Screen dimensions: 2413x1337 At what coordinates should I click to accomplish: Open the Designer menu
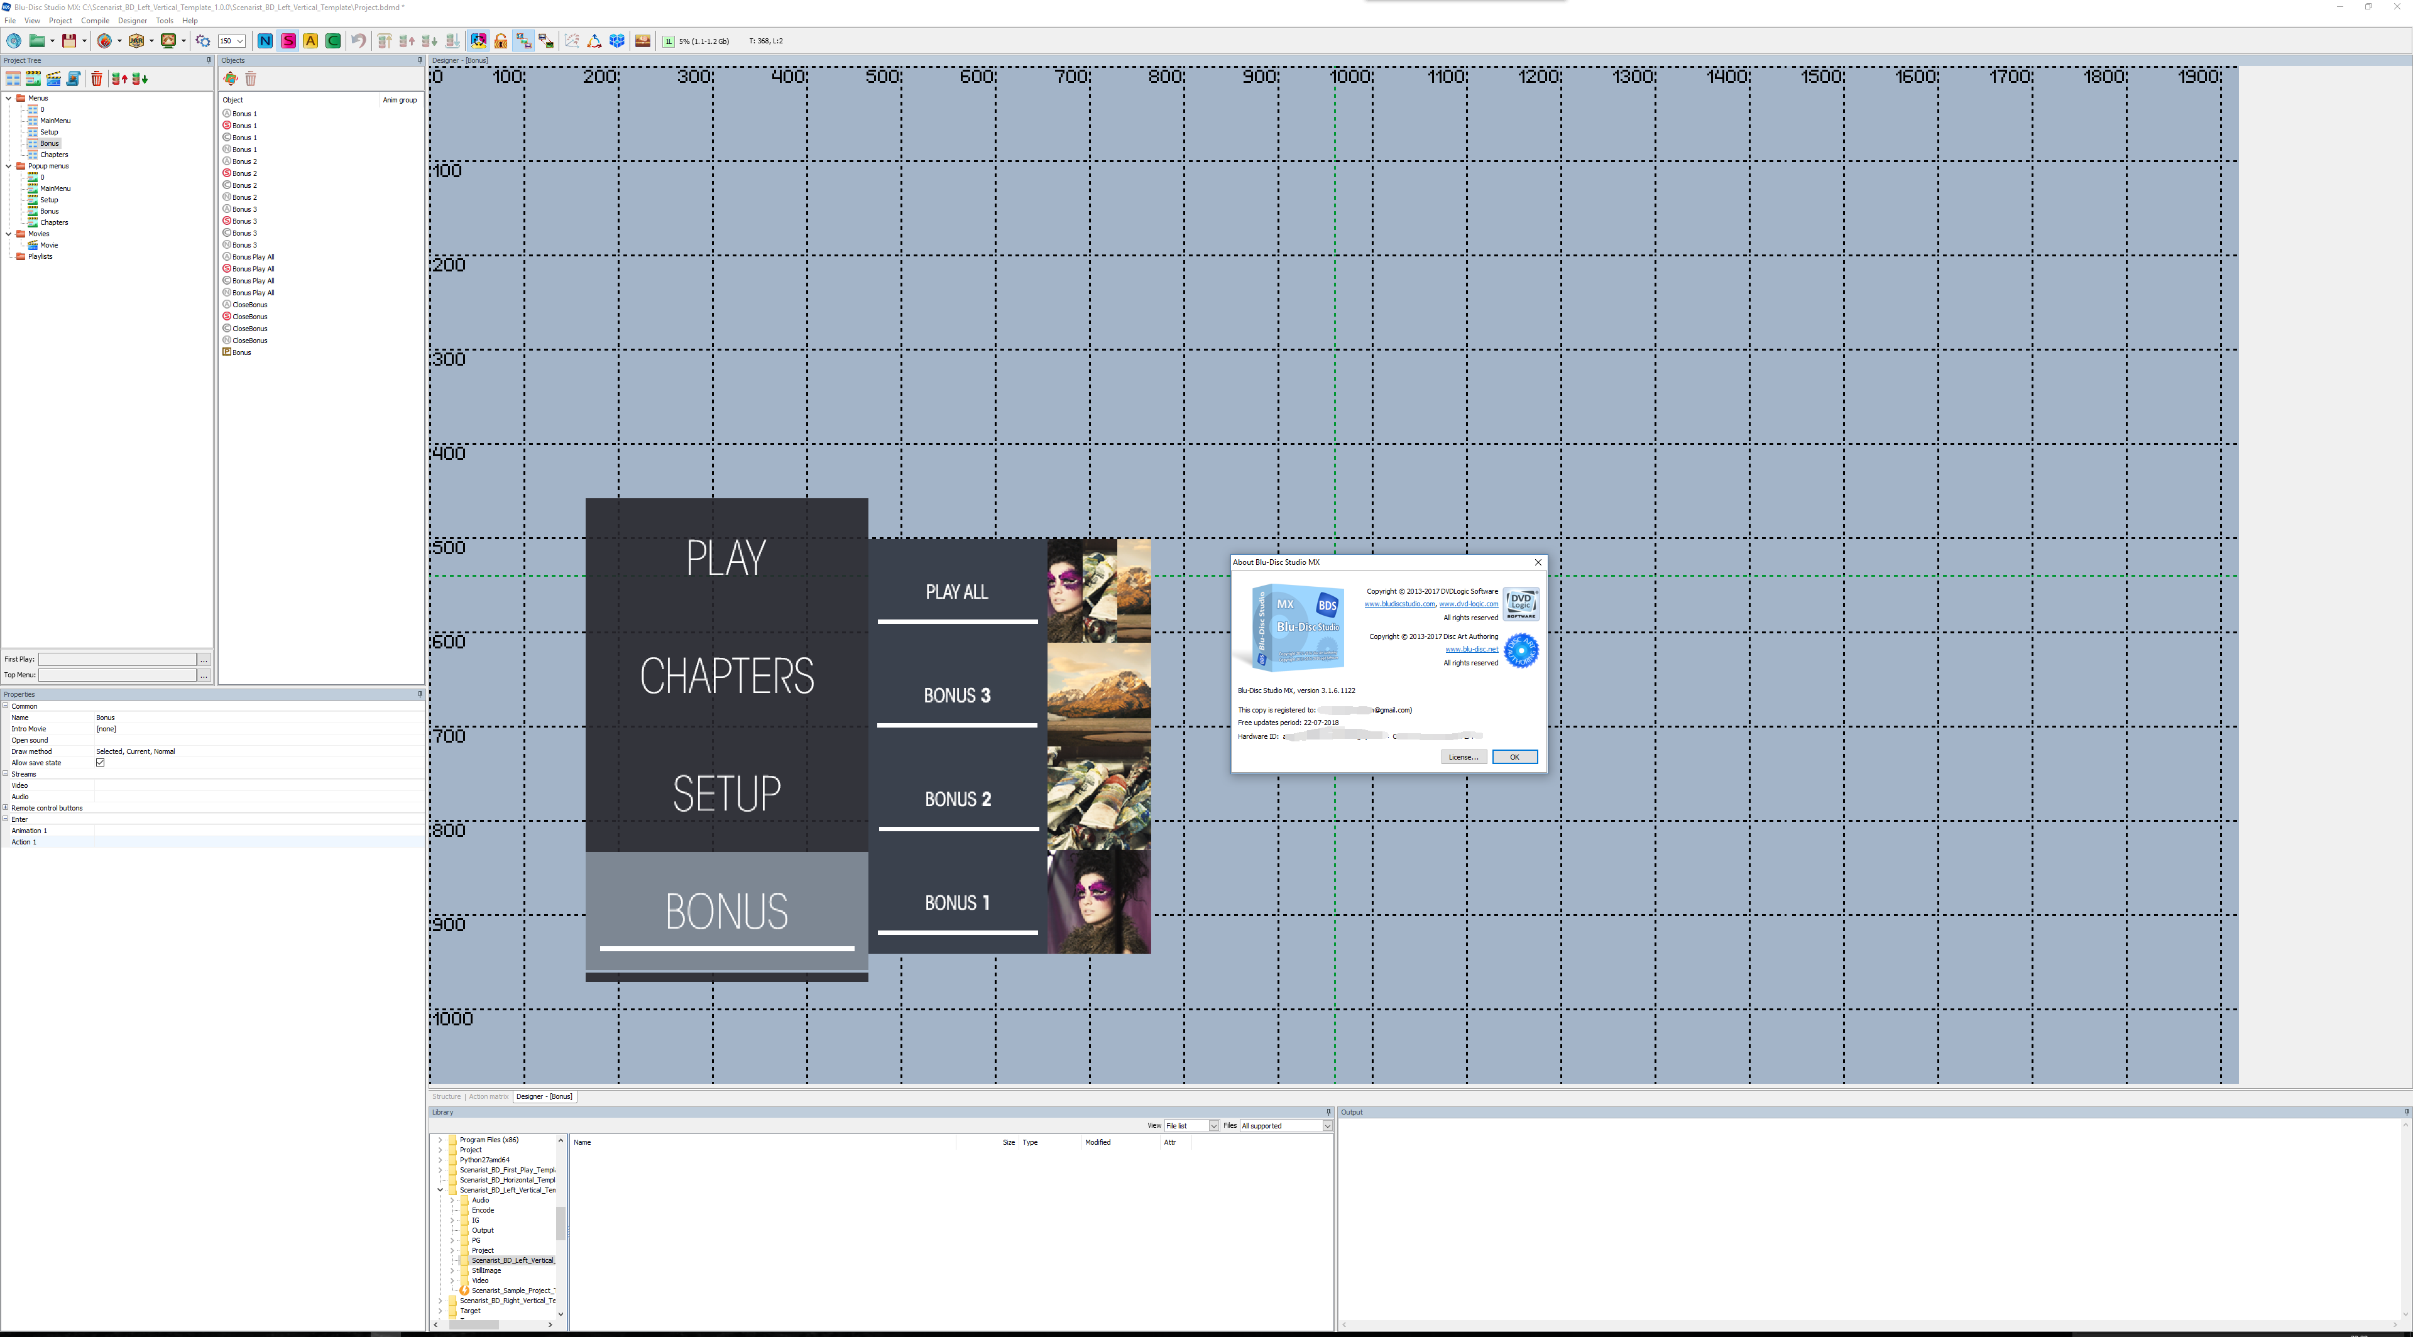pos(132,21)
